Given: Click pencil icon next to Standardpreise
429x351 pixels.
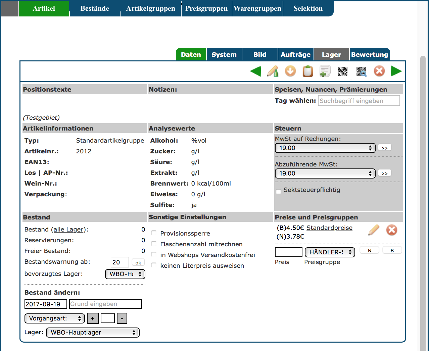Looking at the screenshot, I should tap(374, 230).
